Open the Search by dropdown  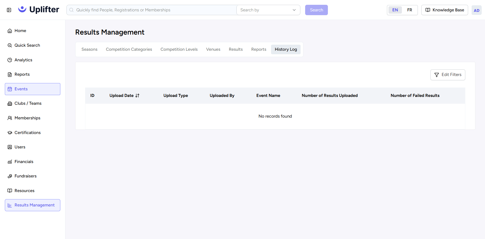(x=268, y=10)
